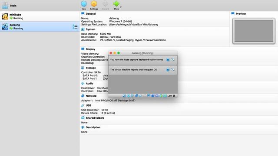
Task: Click the Description section icon
Action: [x=83, y=127]
